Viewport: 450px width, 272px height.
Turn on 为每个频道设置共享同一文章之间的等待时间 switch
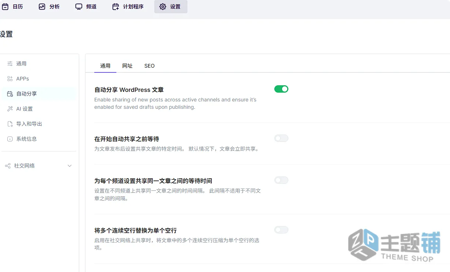pos(281,180)
